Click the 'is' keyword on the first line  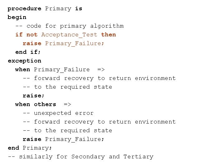(x=79, y=8)
